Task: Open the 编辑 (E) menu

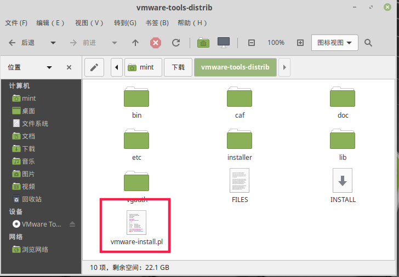Action: click(50, 23)
